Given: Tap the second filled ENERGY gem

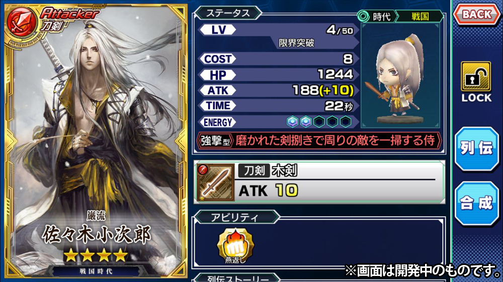Looking at the screenshot, I should pos(306,121).
